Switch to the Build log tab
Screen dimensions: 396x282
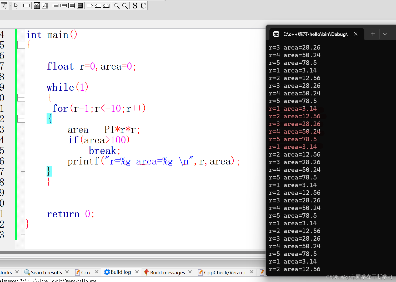click(x=121, y=272)
